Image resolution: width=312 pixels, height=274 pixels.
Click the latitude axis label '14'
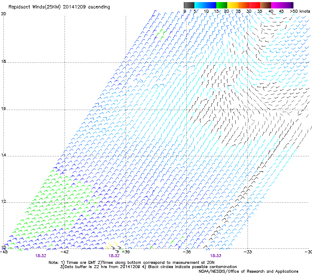3,155
